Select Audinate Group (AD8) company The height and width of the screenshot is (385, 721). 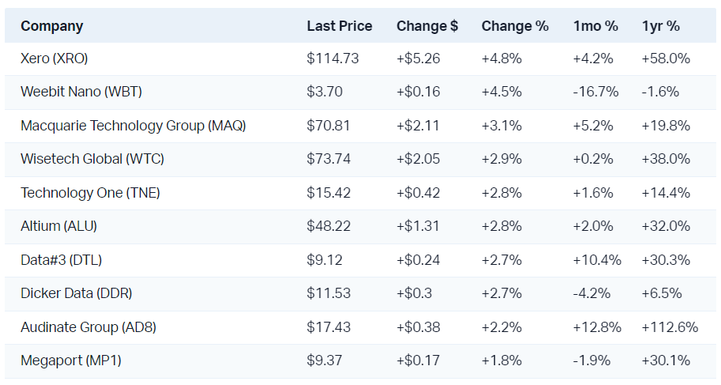(89, 326)
